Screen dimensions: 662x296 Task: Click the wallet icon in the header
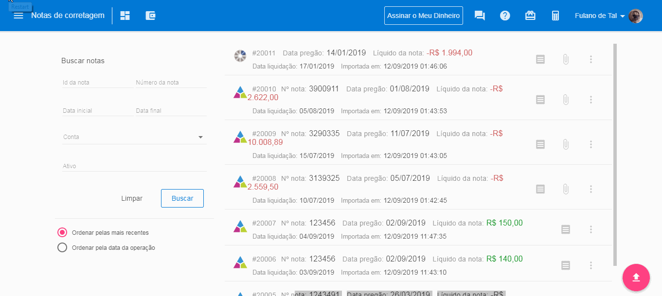click(150, 16)
